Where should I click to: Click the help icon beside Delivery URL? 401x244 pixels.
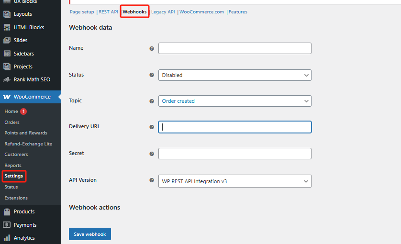(152, 127)
